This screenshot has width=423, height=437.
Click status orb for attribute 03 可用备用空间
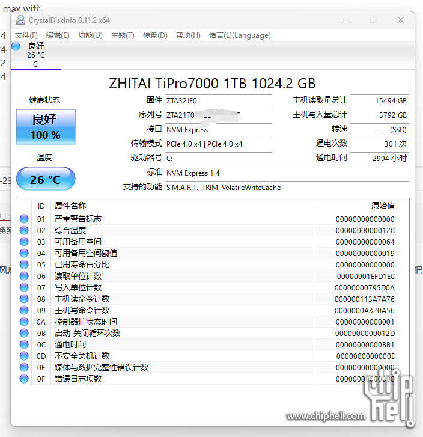click(24, 242)
